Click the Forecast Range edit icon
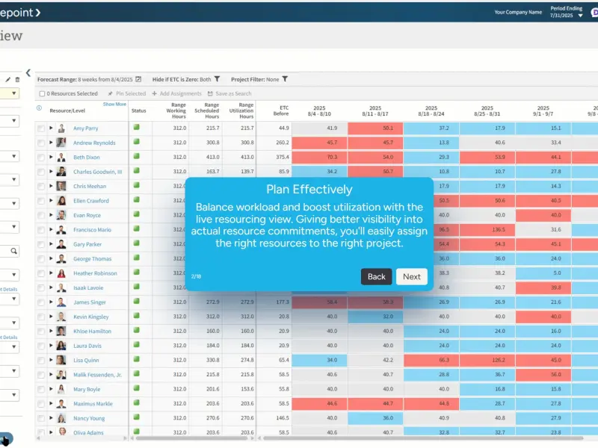 pos(138,79)
